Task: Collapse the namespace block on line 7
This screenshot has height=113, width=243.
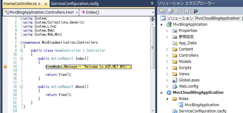Action: 22,42
